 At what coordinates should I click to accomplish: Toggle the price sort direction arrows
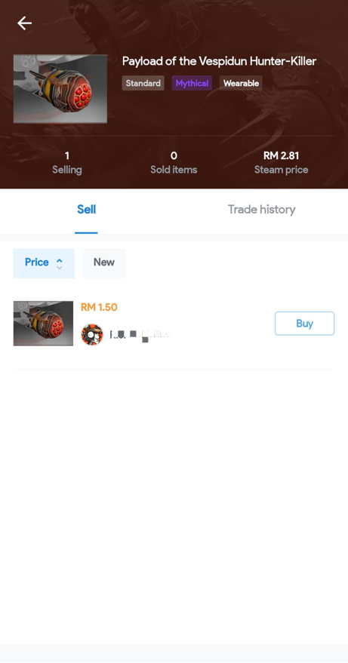pyautogui.click(x=60, y=264)
